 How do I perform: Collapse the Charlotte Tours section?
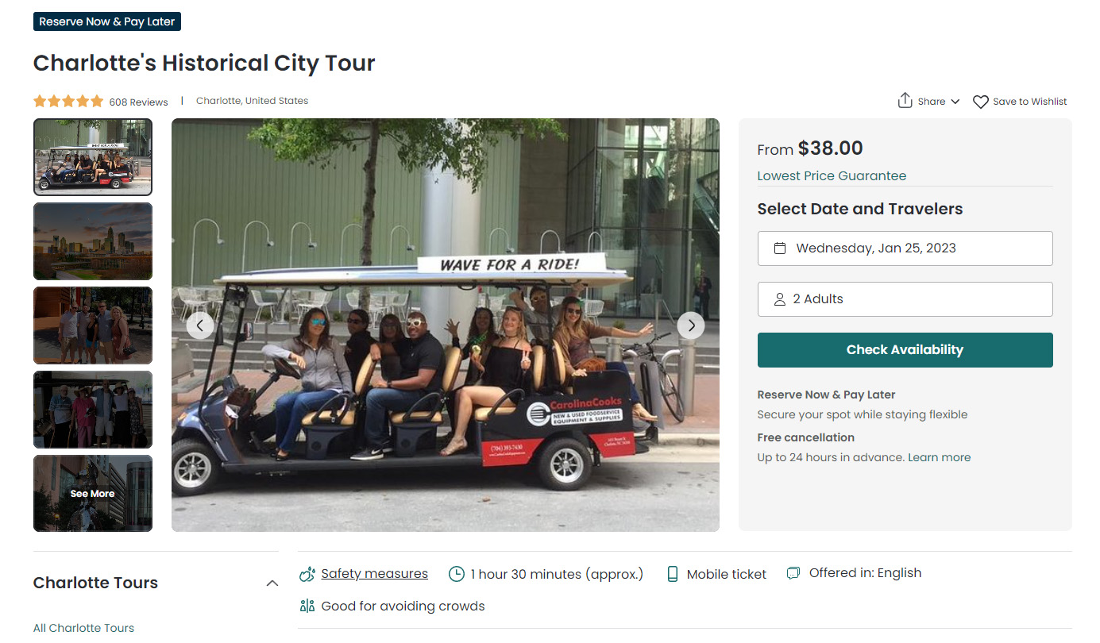[272, 582]
